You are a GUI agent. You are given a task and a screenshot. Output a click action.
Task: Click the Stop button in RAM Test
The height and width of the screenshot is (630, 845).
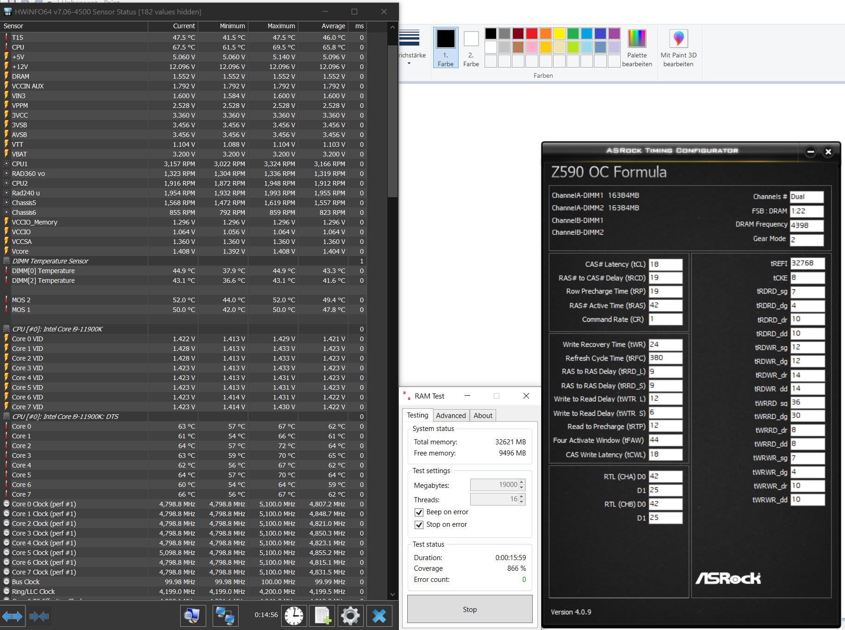click(x=470, y=609)
